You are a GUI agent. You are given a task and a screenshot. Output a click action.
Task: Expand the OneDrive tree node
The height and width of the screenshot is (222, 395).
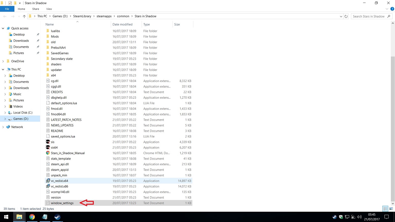(x=3, y=61)
